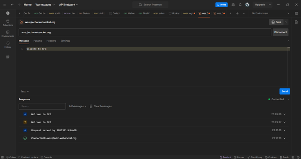Open the Upgrade dropdown arrow
This screenshot has height=159, width=301.
pos(270,5)
